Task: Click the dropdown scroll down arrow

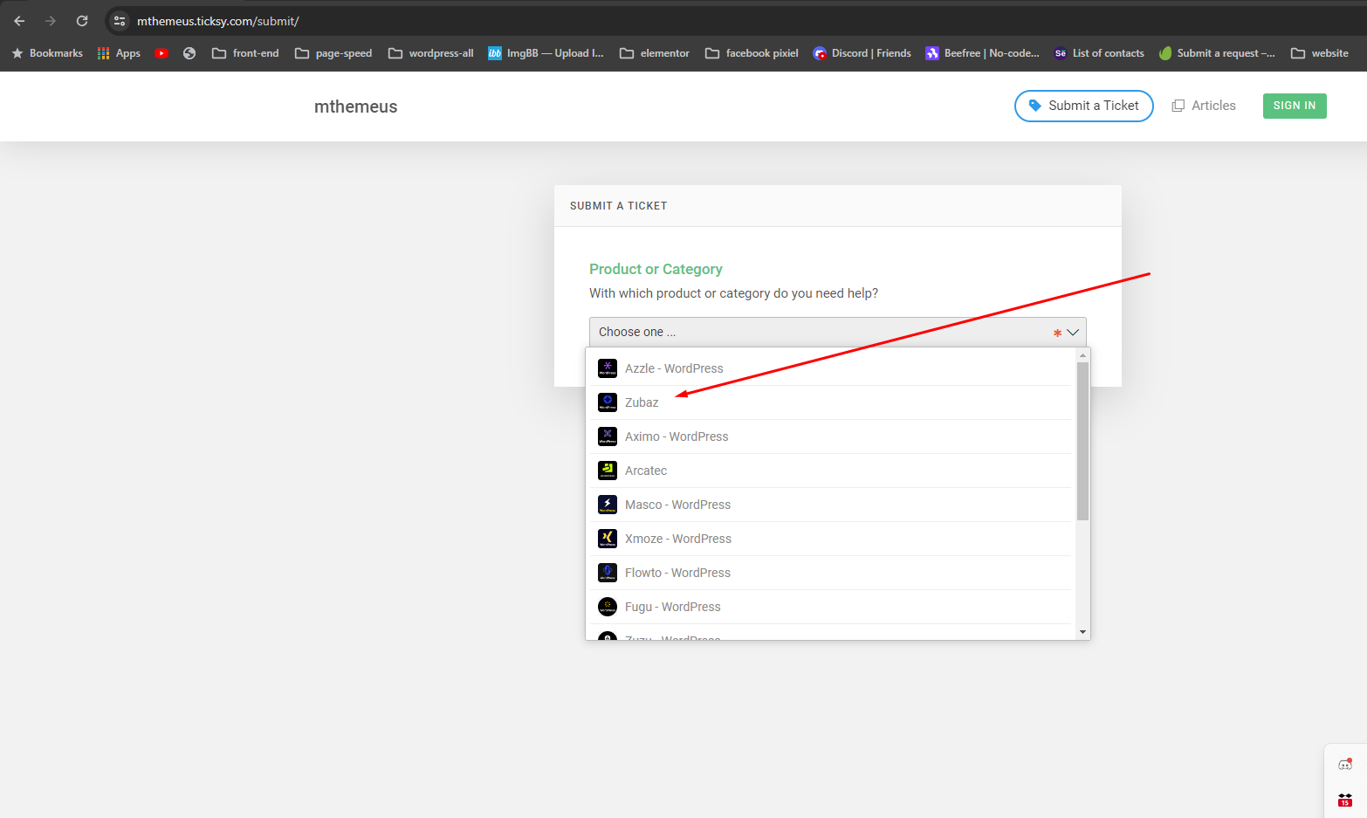Action: click(1082, 632)
